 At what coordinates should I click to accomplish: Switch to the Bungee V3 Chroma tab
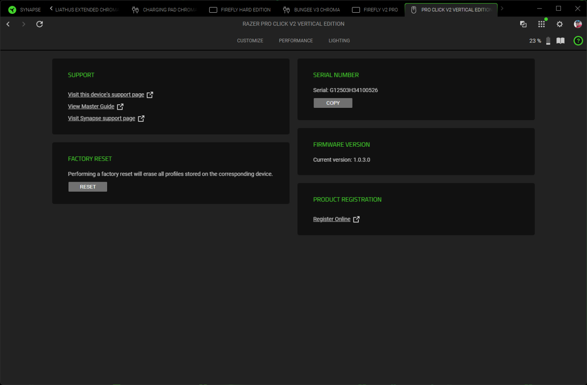click(x=311, y=10)
